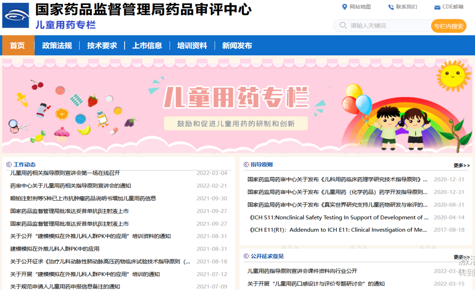Open 药审中心关于儿童用药相关指导原则宣讲会的通知 link

pyautogui.click(x=71, y=186)
